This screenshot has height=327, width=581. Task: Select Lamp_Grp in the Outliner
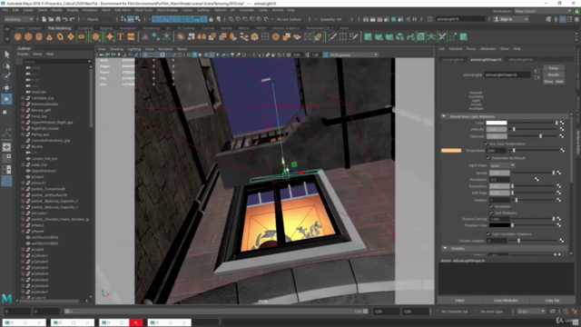coord(39,164)
